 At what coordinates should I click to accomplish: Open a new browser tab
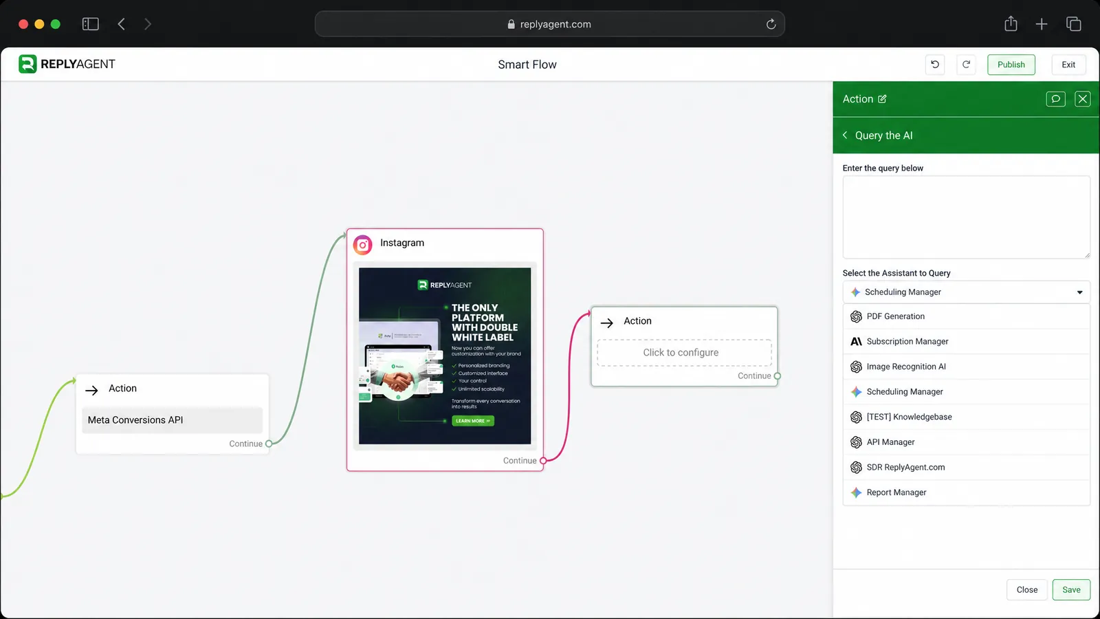pos(1042,24)
